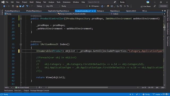Viewport: 170px width, 96px height.
Task: Click the user account avatar icon
Action: 148,2
